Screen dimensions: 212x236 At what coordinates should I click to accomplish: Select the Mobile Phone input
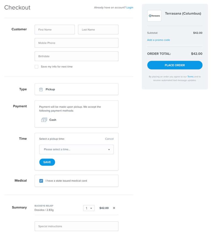(76, 43)
